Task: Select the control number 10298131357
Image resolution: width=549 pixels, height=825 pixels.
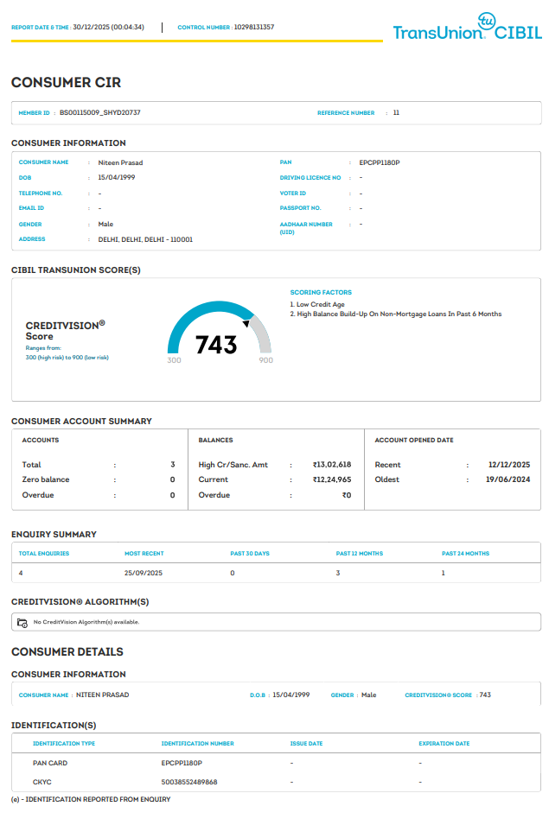Action: (253, 27)
